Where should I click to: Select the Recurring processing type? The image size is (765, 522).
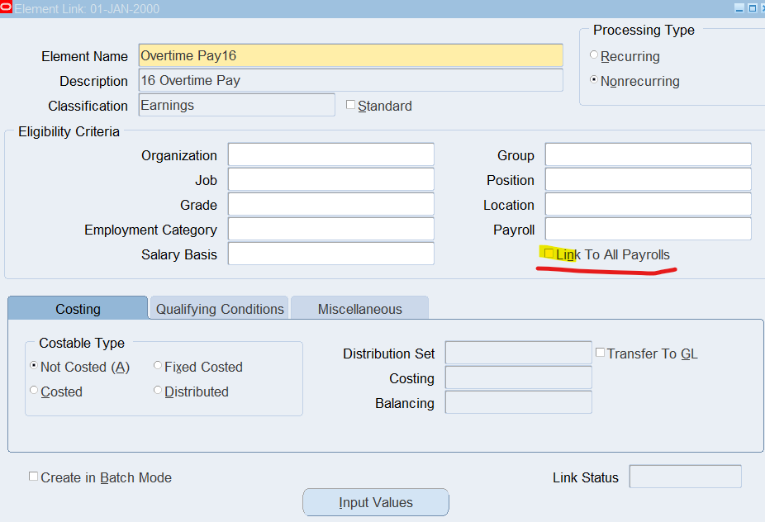(x=594, y=55)
